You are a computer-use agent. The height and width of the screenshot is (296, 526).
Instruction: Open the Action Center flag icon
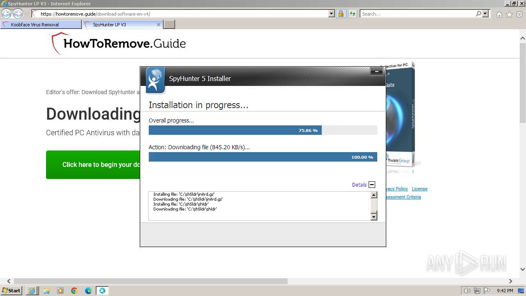[487, 291]
